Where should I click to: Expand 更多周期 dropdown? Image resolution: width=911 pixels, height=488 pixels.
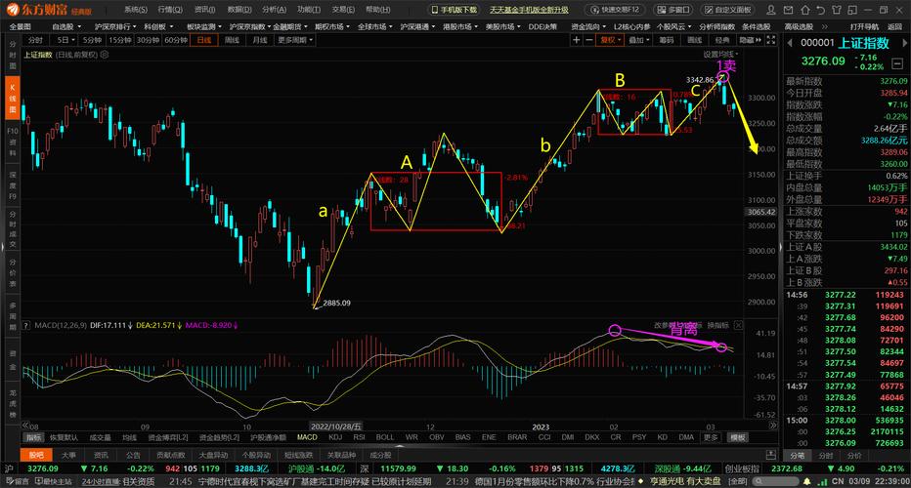coord(291,41)
